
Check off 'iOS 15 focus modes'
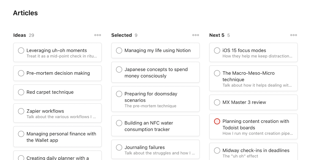217,51
